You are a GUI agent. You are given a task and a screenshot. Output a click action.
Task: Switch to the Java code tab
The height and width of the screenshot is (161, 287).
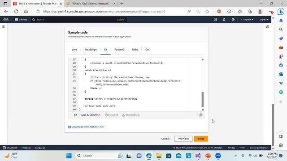pos(74,50)
